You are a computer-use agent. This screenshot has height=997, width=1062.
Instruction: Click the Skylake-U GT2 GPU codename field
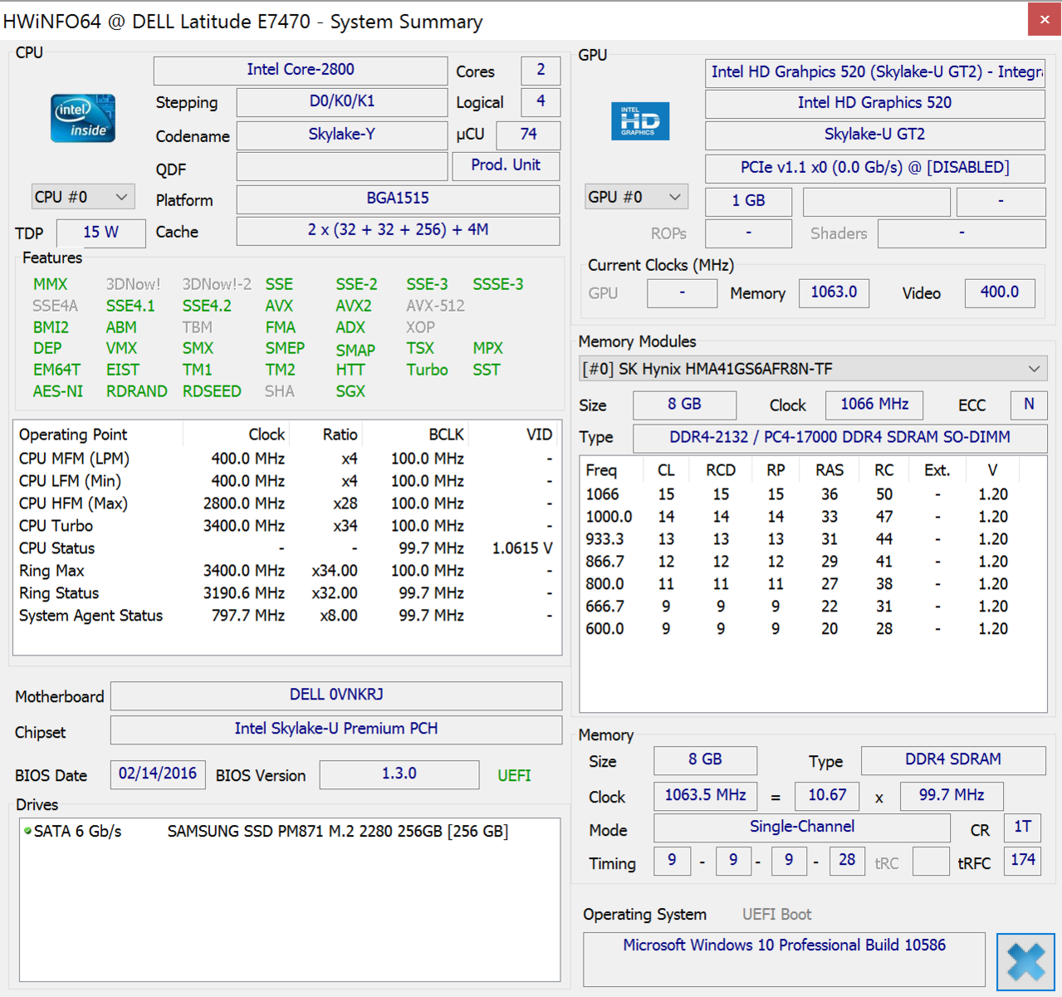(874, 135)
